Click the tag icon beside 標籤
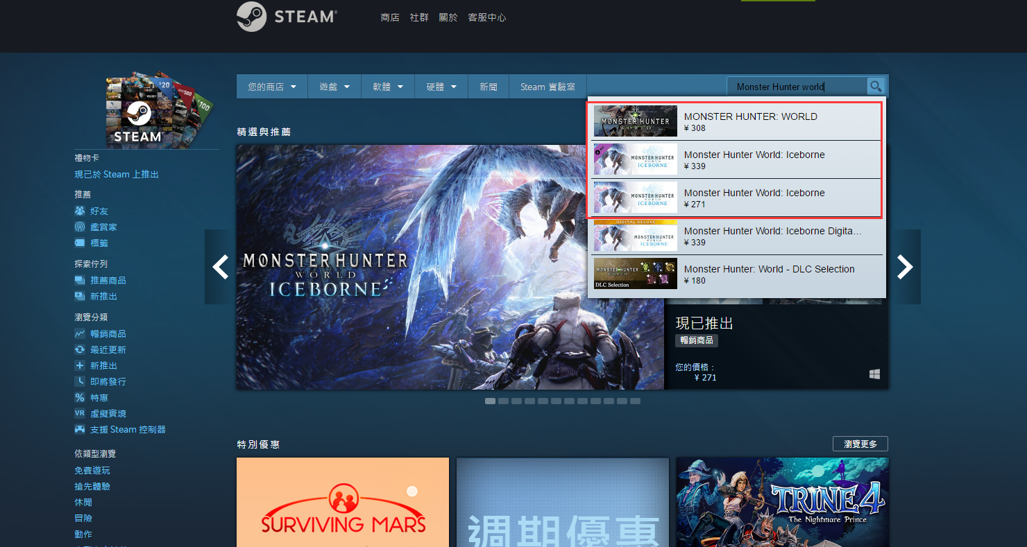 click(x=80, y=243)
